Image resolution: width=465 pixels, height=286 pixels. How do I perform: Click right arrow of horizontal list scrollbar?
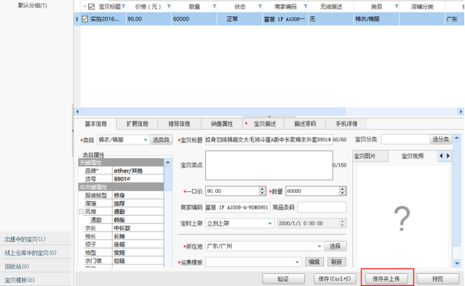point(460,112)
